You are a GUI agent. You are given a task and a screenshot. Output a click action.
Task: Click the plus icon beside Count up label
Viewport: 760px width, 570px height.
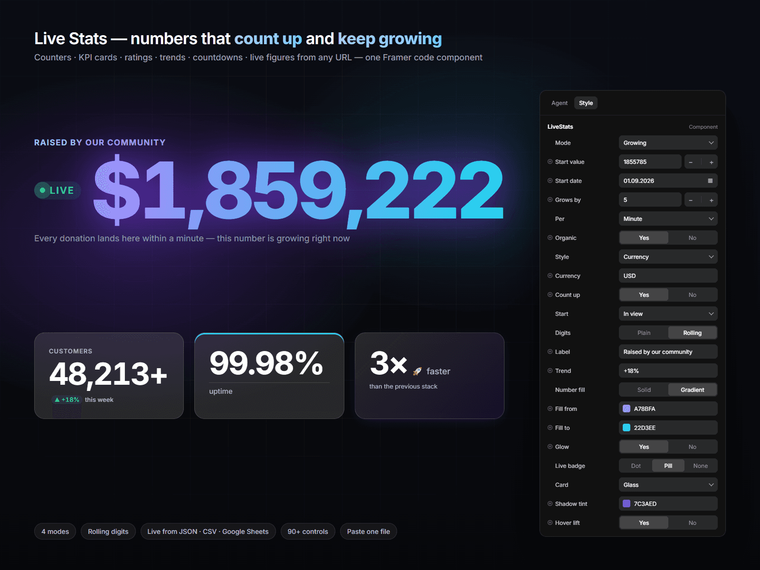(550, 294)
